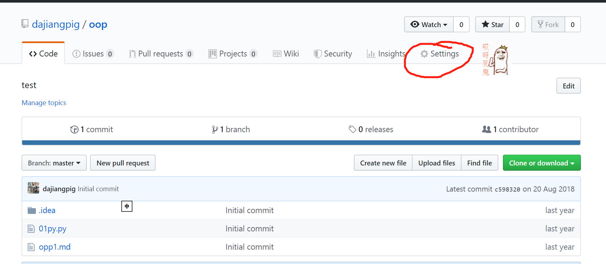Click Upload files button

[437, 163]
